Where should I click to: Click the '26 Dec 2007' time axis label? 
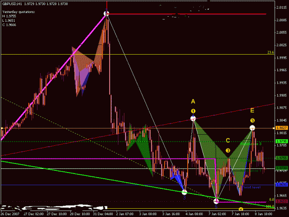pyautogui.click(x=10, y=214)
